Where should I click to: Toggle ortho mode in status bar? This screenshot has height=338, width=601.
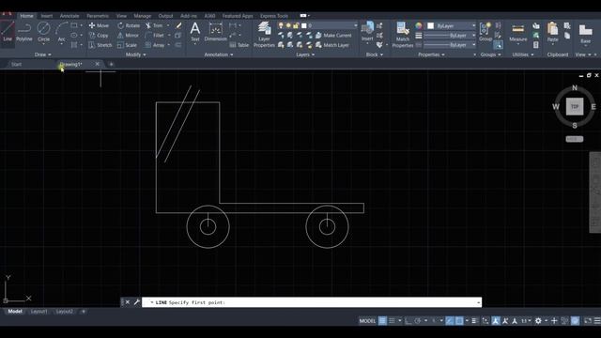[408, 321]
